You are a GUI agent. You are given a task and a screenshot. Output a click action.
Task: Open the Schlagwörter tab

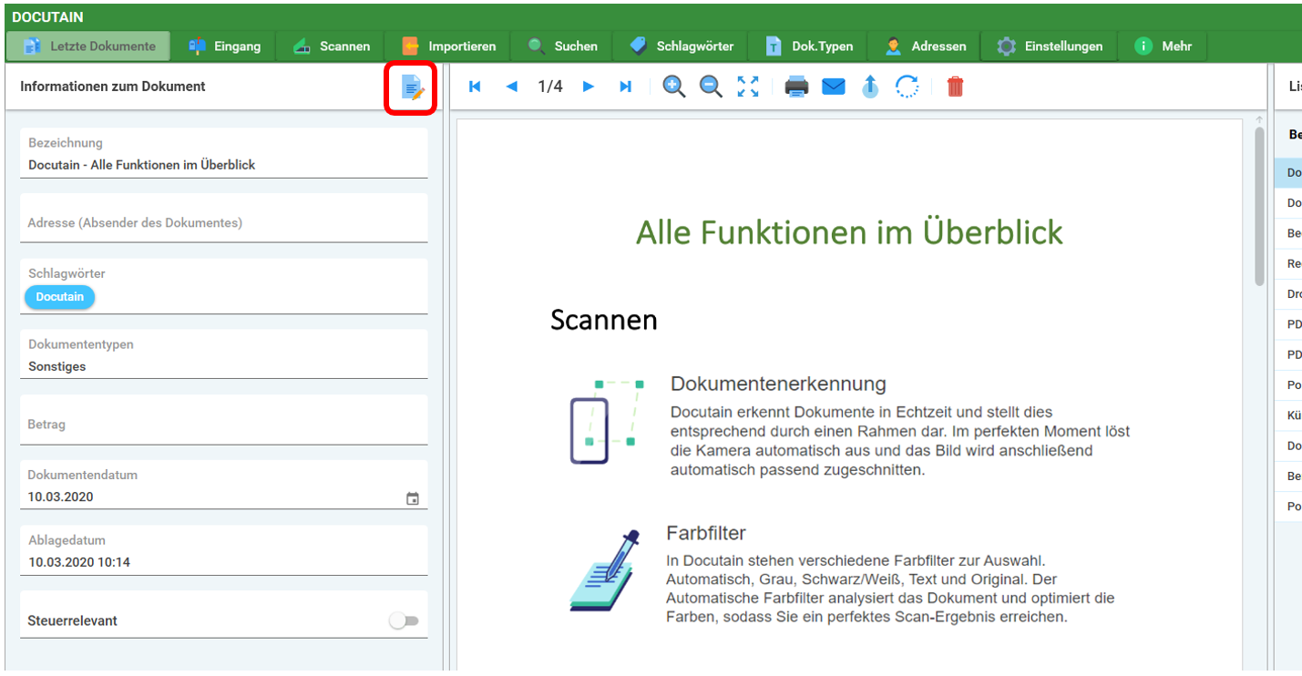click(681, 46)
